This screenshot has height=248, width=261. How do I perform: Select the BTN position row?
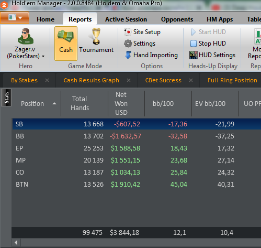137,185
